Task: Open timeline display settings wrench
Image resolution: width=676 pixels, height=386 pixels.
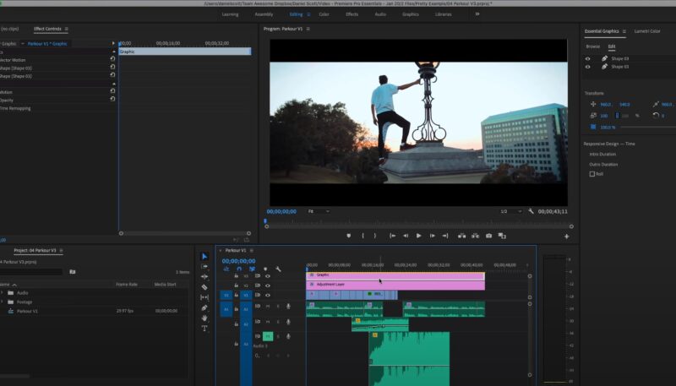Action: click(x=278, y=269)
